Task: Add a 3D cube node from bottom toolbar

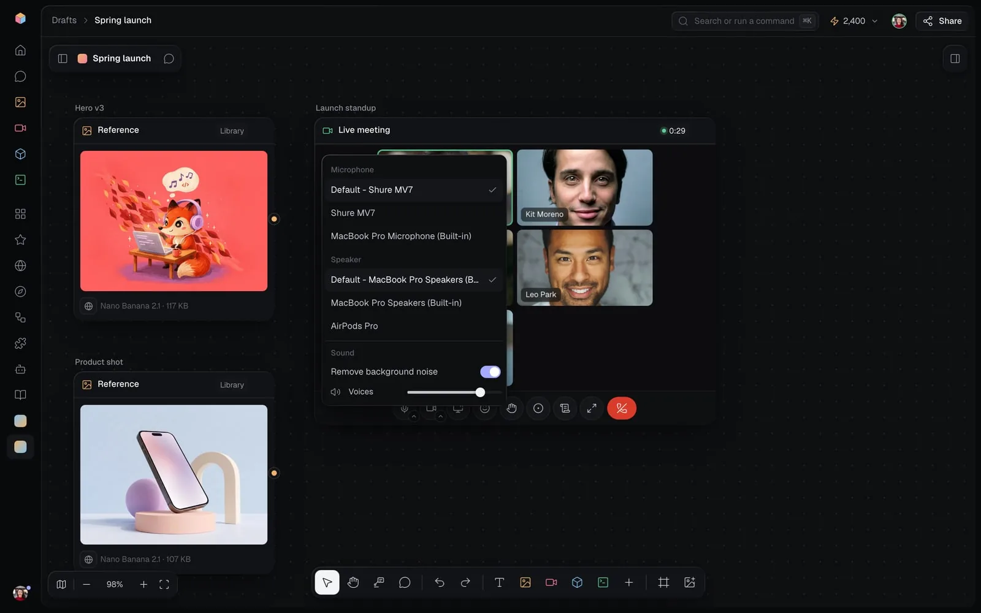Action: coord(577,582)
